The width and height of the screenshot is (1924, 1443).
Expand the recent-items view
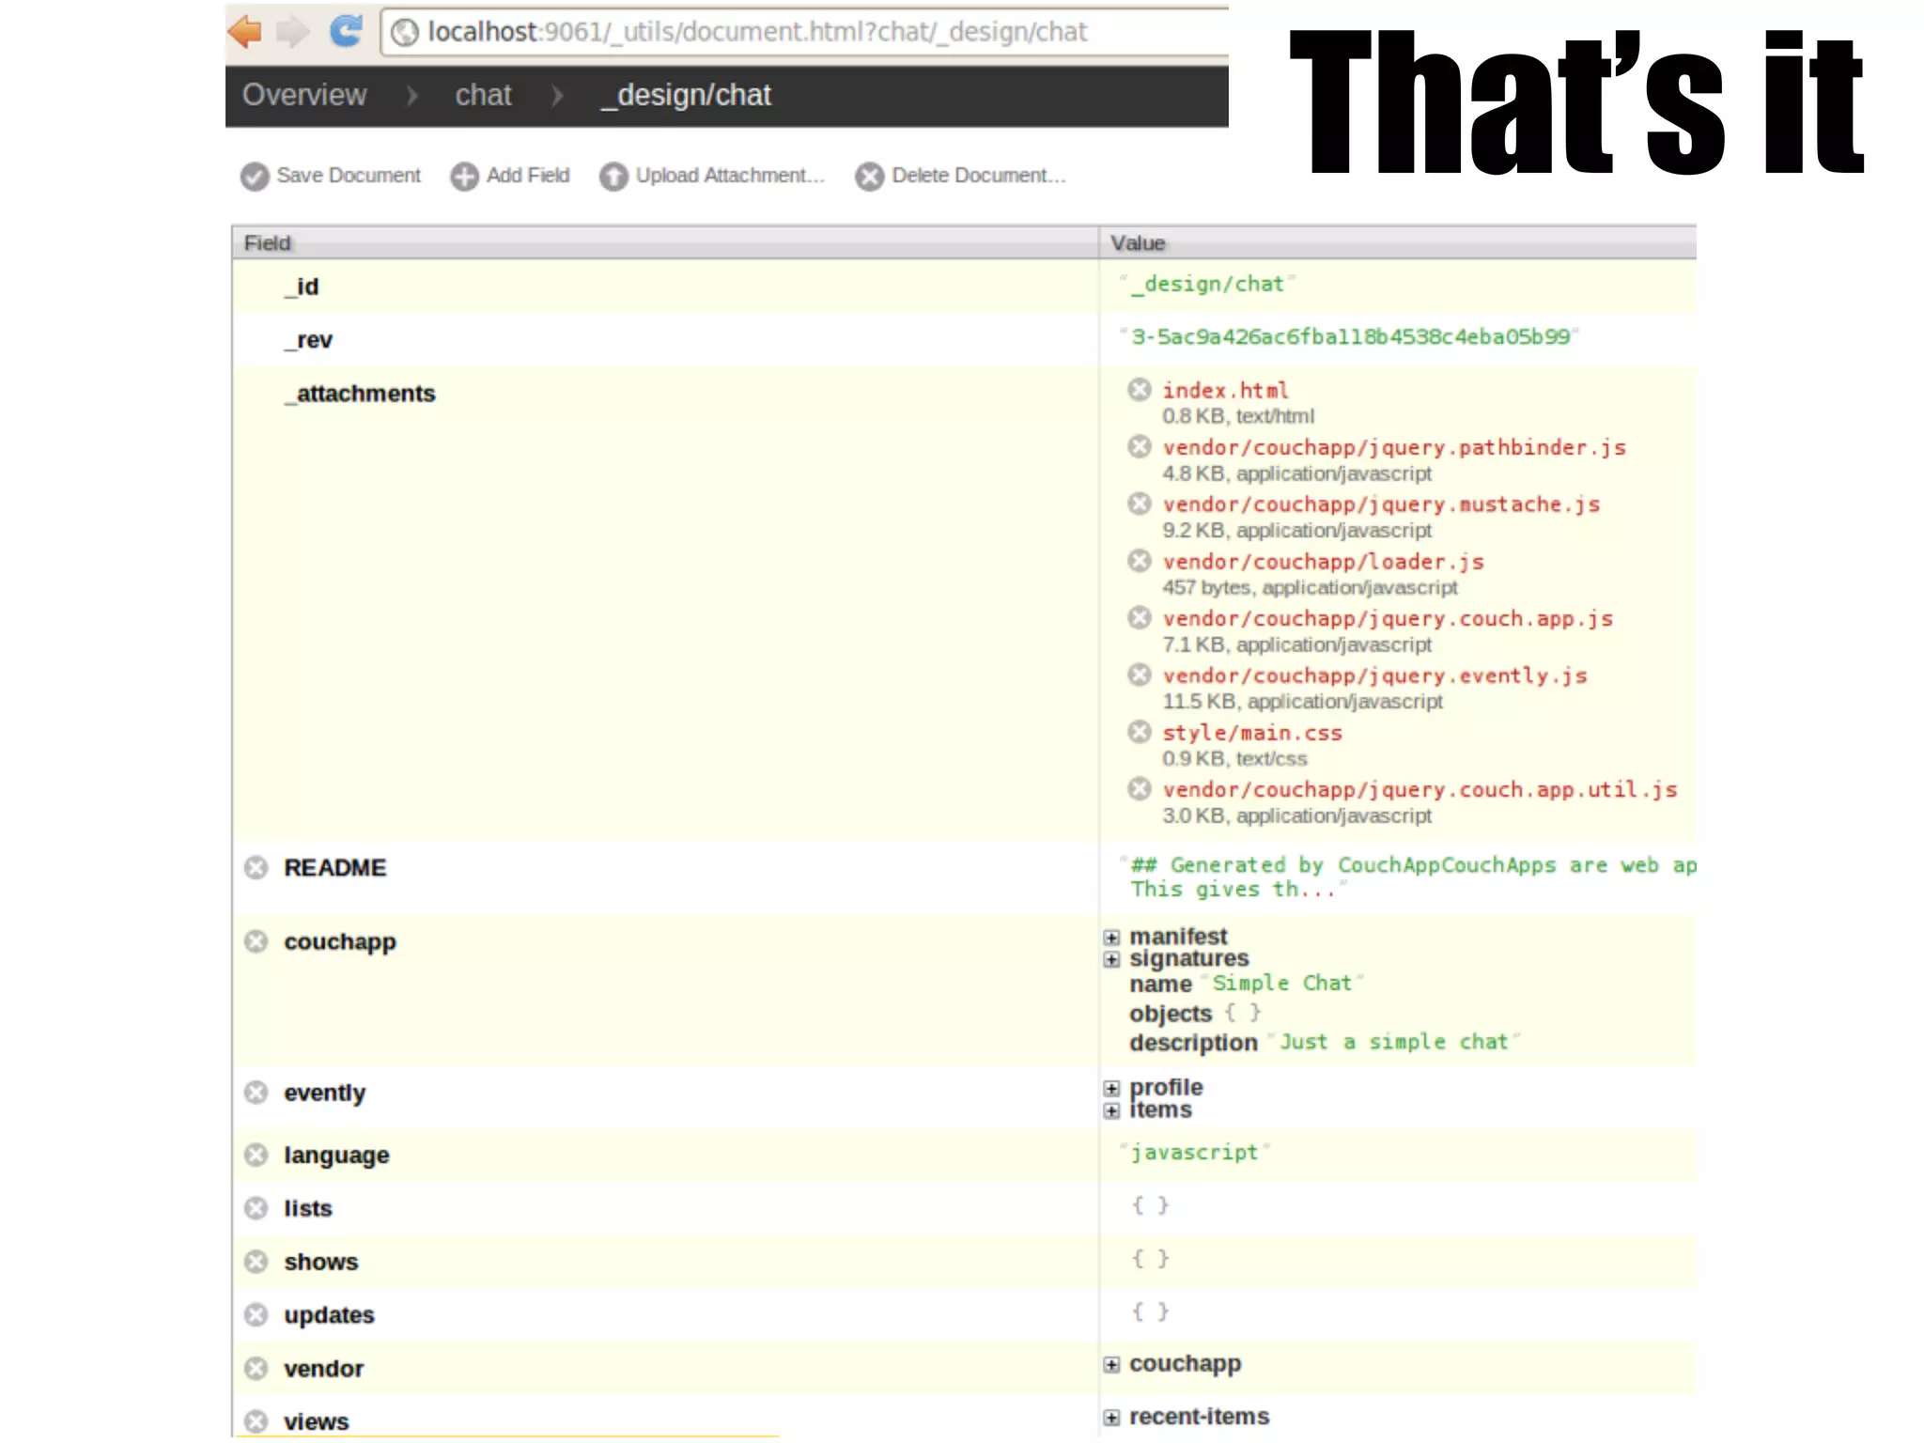pos(1112,1418)
